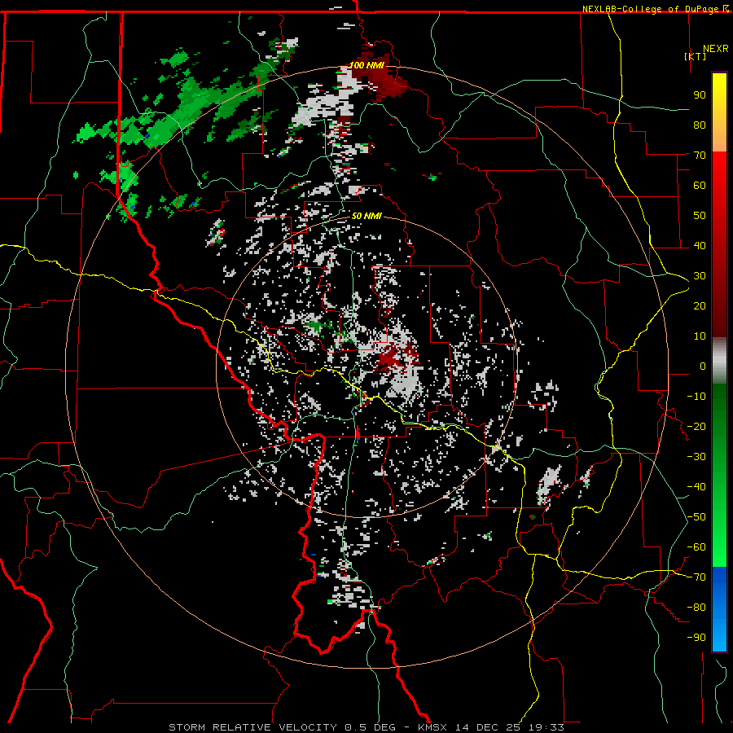Click the "100 NMI" range ring label

[367, 65]
